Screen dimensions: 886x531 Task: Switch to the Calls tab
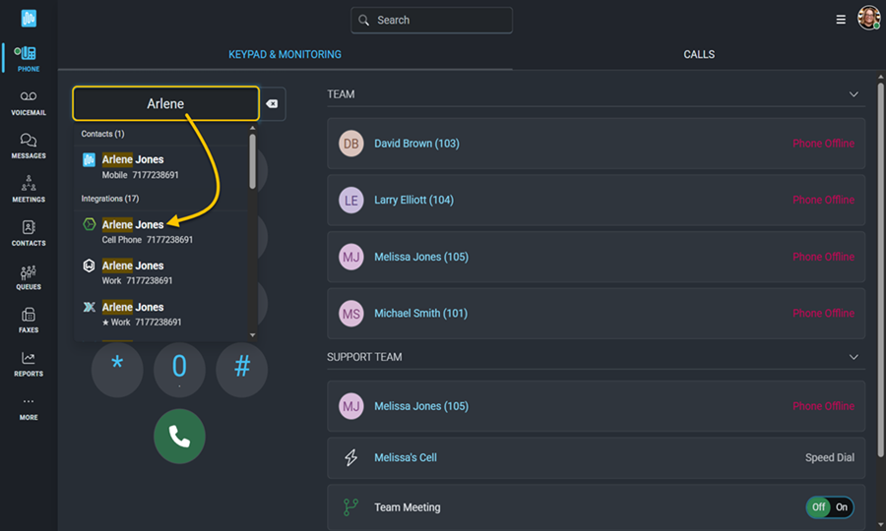click(699, 54)
